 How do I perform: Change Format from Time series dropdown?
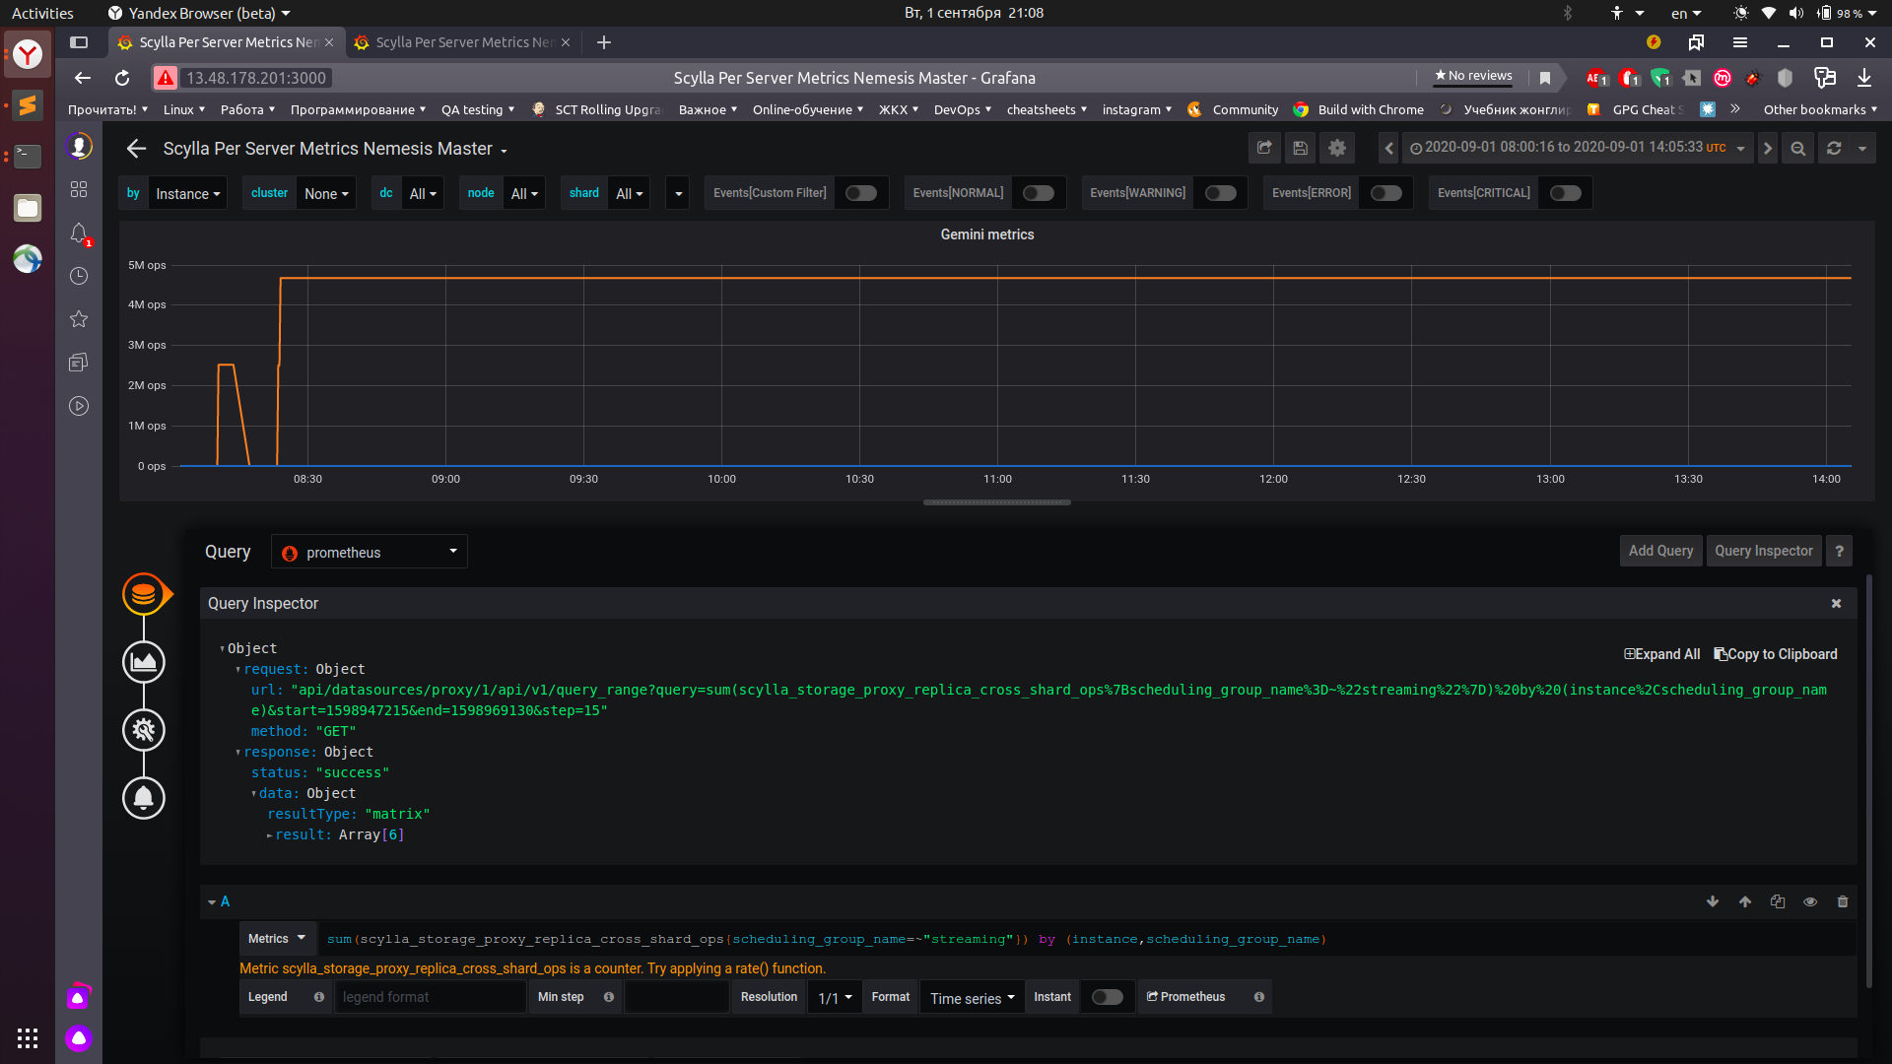[x=971, y=997]
